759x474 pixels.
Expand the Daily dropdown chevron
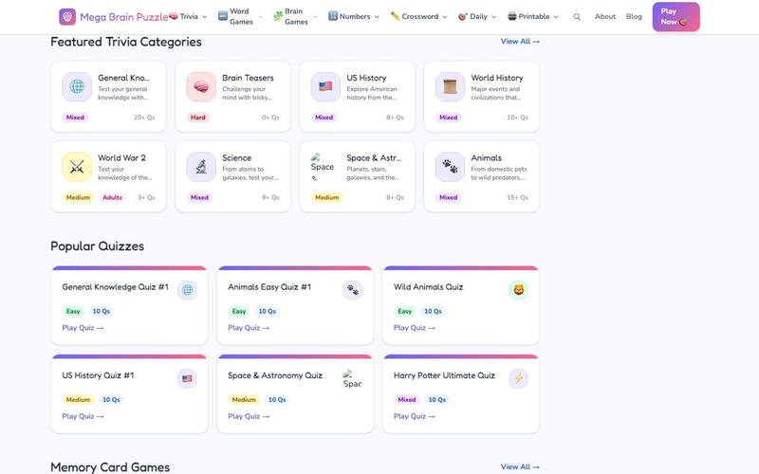(493, 17)
